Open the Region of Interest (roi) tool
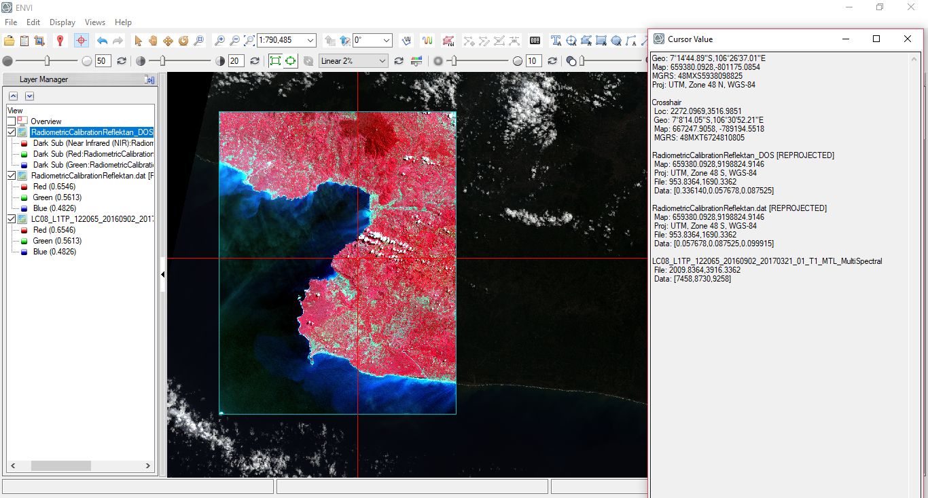928x498 pixels. pyautogui.click(x=448, y=41)
